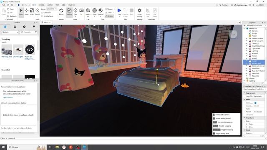Click the Collaborate button
Screen dimensions: 267x150
(x=241, y=5)
